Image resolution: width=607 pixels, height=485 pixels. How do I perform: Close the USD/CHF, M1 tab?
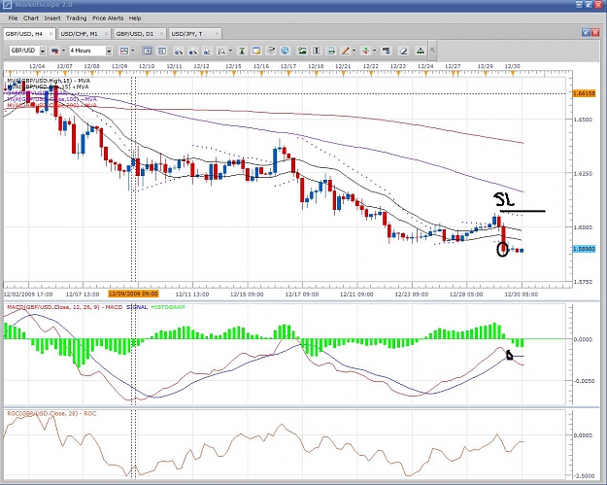[106, 34]
